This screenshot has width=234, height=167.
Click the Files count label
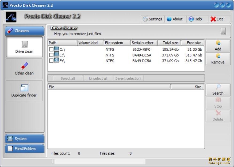coord(61,153)
